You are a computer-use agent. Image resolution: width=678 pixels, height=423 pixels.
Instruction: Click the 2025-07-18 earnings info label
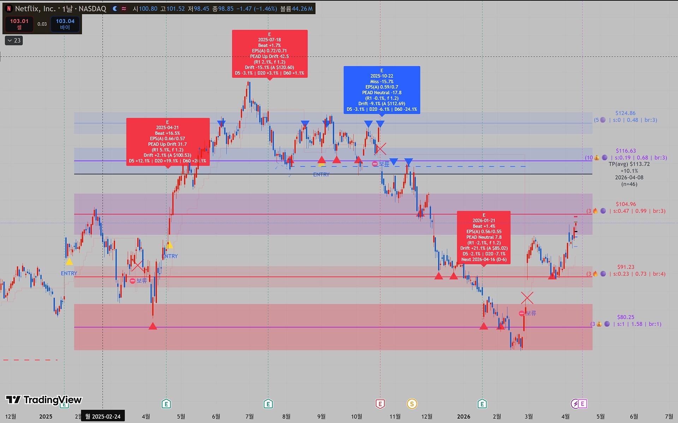(269, 54)
